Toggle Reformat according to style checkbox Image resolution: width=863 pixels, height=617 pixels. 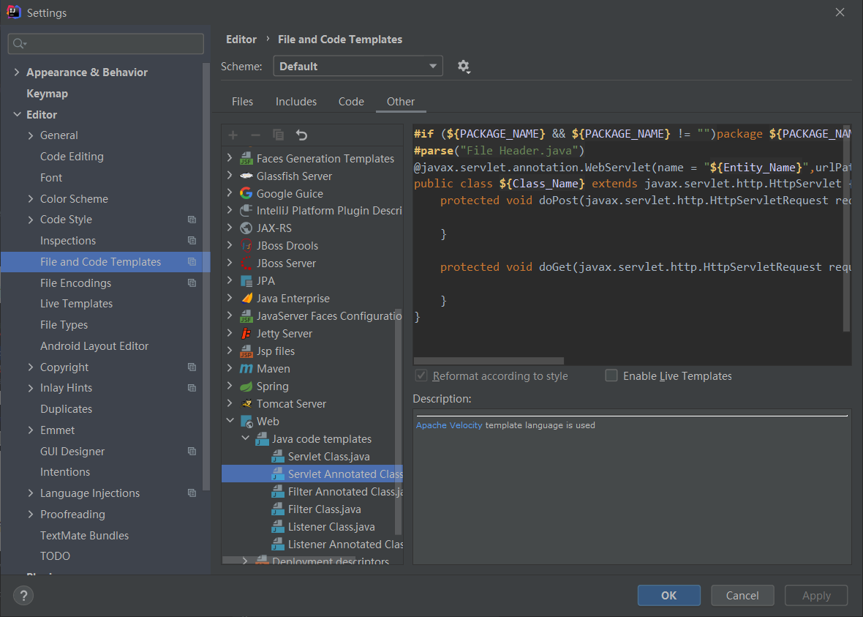click(421, 375)
